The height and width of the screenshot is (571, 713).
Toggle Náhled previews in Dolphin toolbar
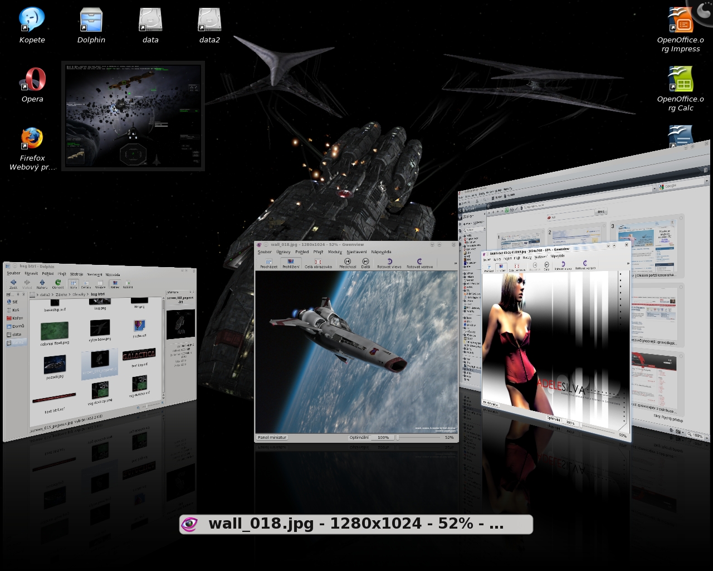click(x=115, y=284)
